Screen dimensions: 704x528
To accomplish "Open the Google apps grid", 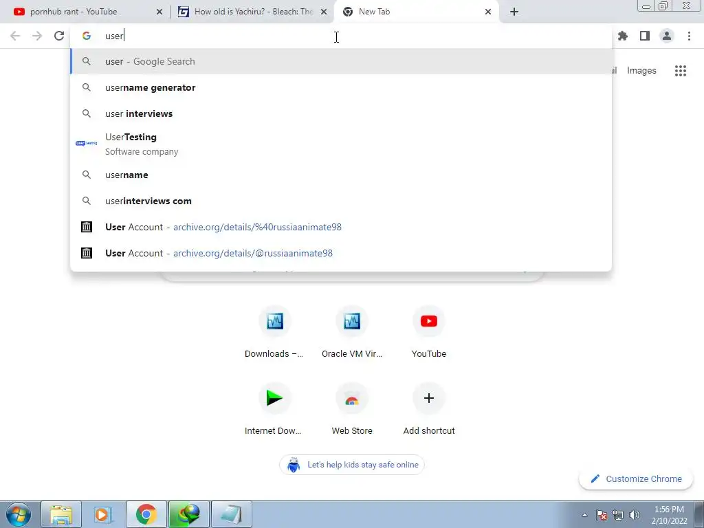I will (680, 71).
